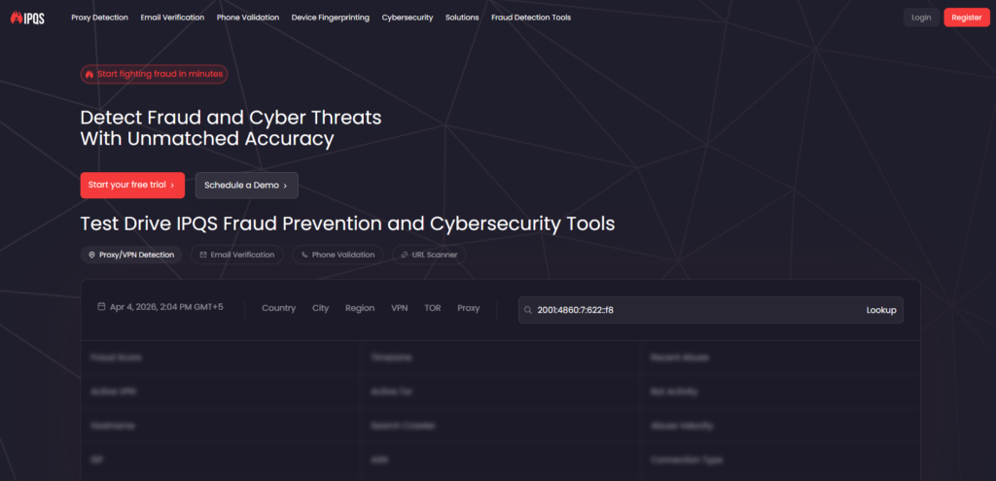Click the magnifier icon in IP search box
996x481 pixels.
click(x=528, y=310)
